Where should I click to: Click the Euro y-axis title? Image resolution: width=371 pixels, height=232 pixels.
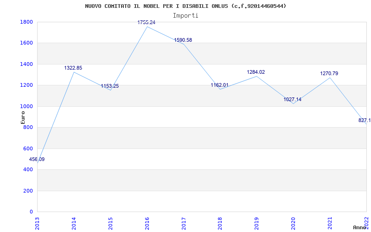(23, 117)
